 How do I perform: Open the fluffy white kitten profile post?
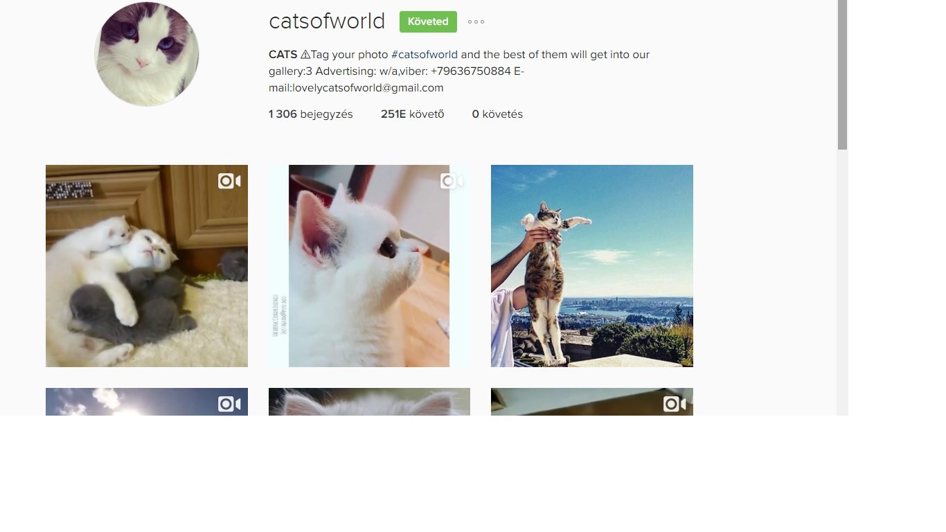[369, 266]
